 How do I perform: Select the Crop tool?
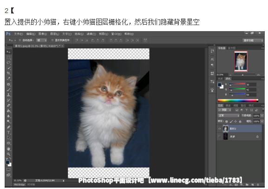point(8,73)
